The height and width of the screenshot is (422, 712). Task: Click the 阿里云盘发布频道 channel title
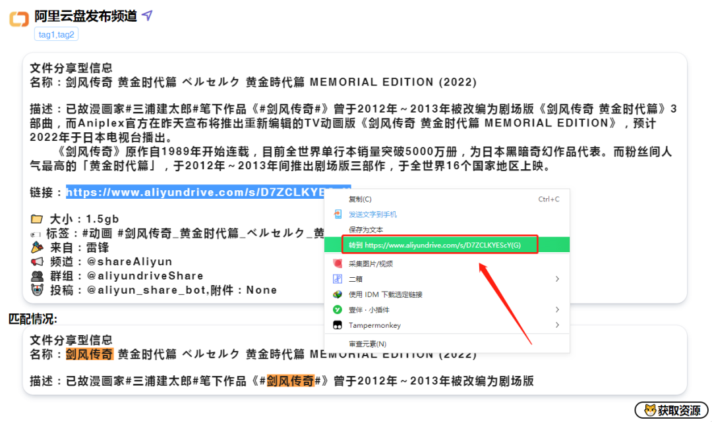coord(86,16)
